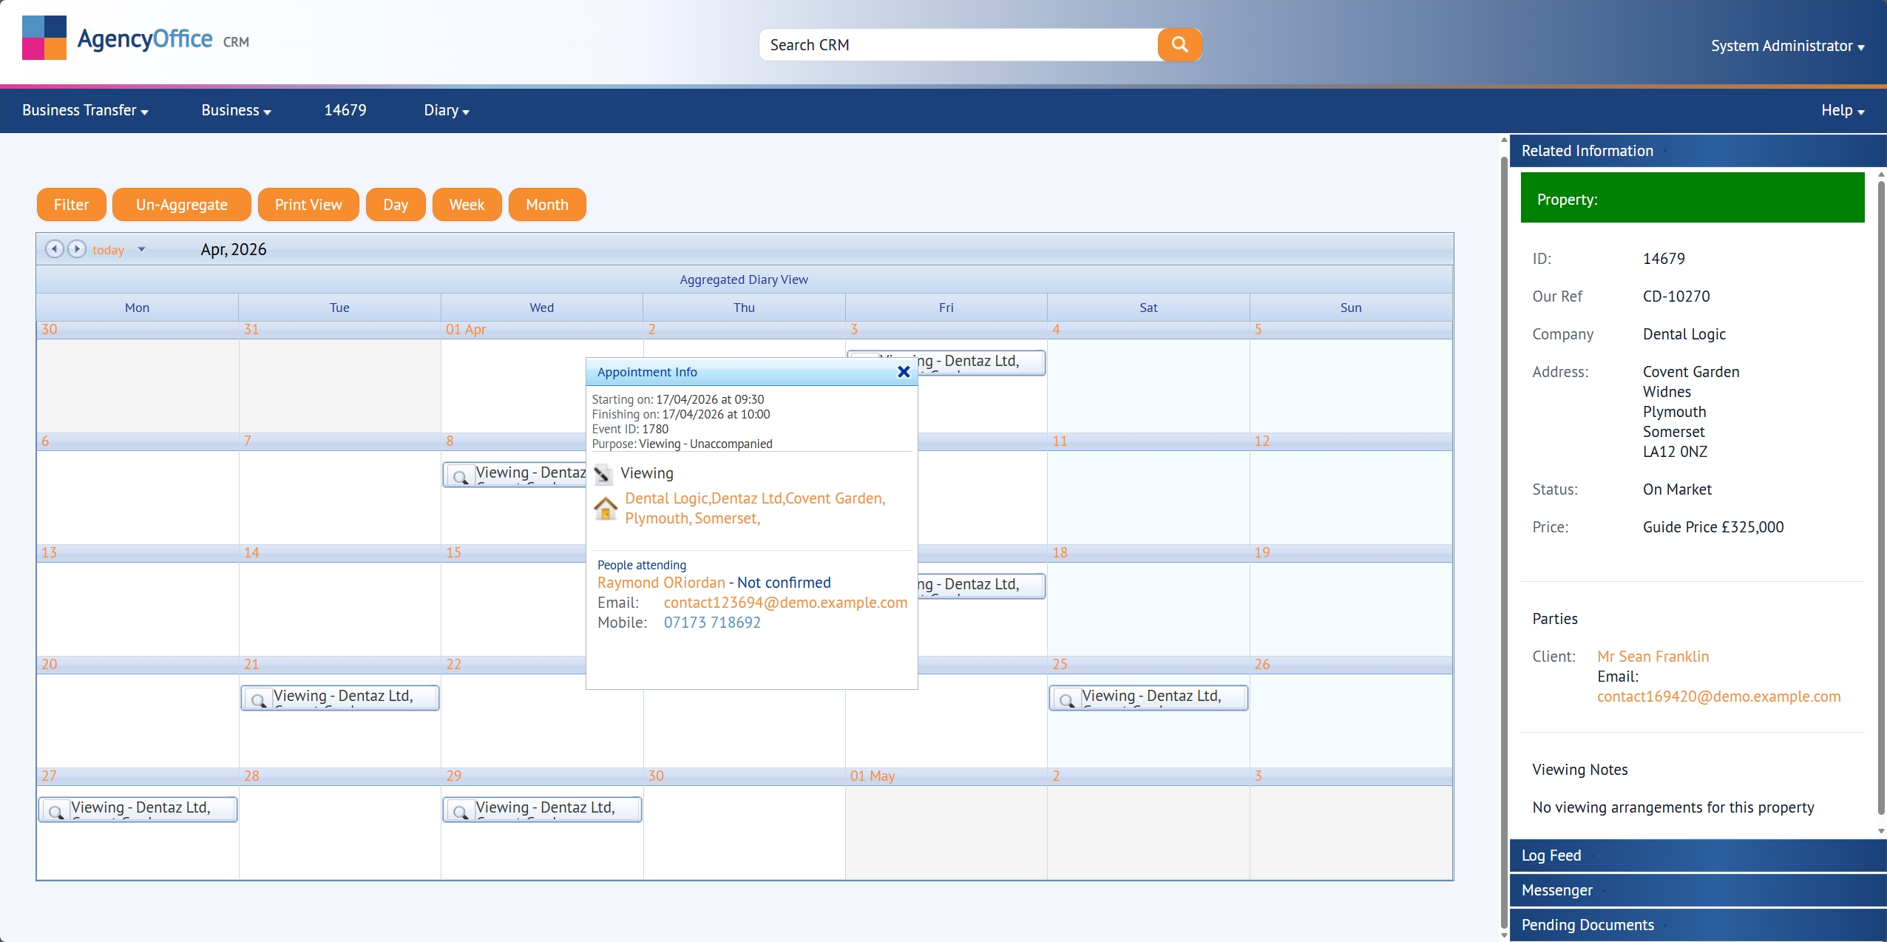1887x942 pixels.
Task: Click the search magnifier icon
Action: point(1179,44)
